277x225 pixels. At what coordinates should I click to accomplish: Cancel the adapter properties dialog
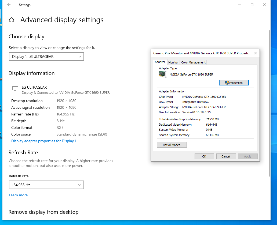(x=226, y=156)
